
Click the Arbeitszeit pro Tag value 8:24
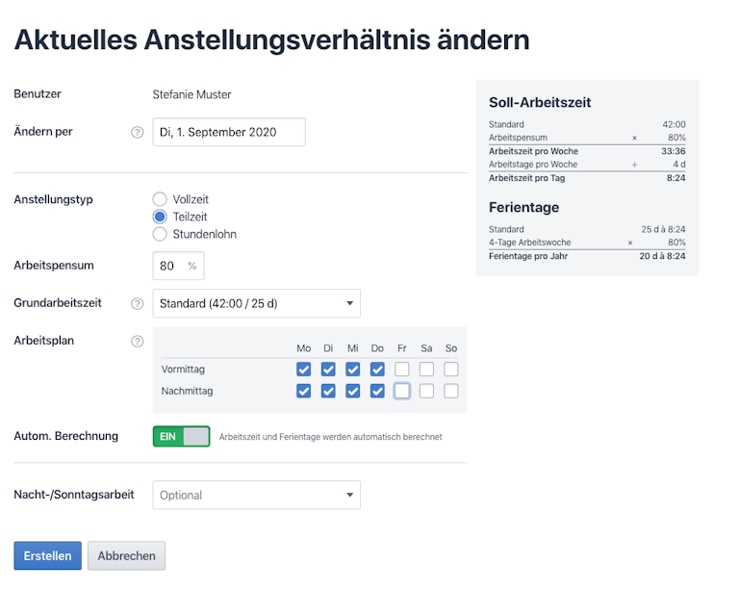click(x=675, y=178)
